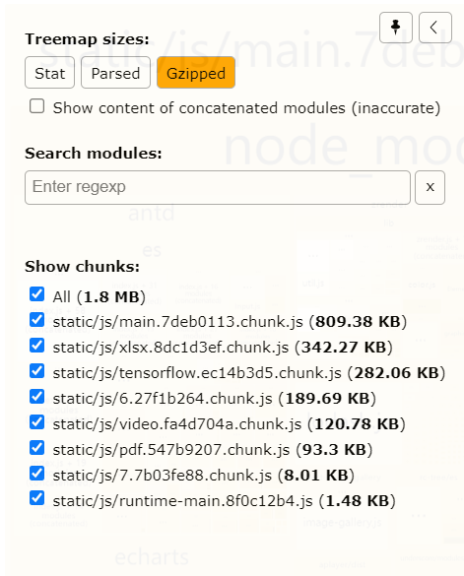Image resolution: width=464 pixels, height=576 pixels.
Task: Uncheck the tensorflow.ec14b3d5.chunk.js chunk
Action: [x=37, y=371]
